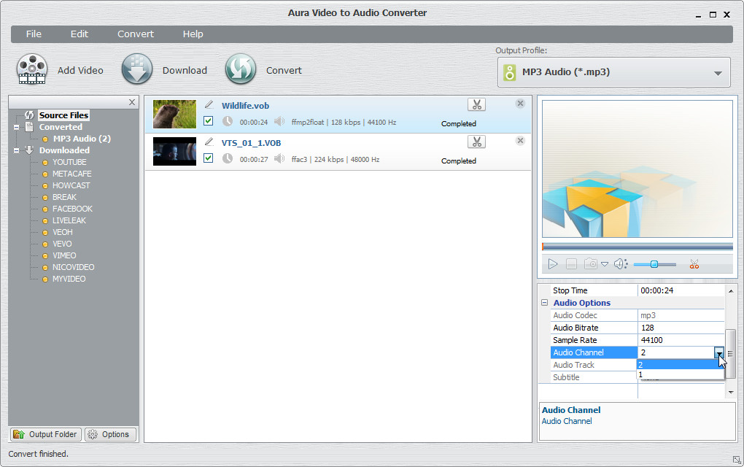744x467 pixels.
Task: Click the Add Video film reel icon
Action: [32, 70]
